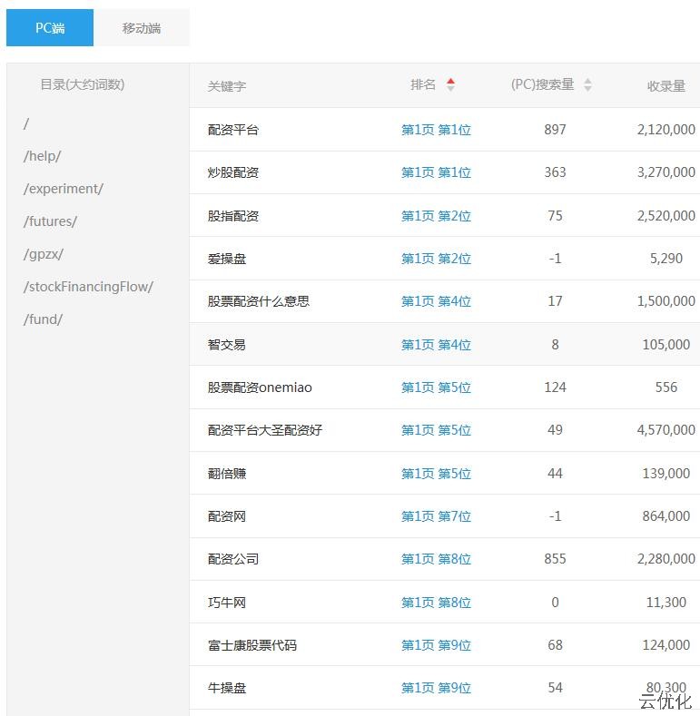Click indexed count 864,000

(666, 516)
